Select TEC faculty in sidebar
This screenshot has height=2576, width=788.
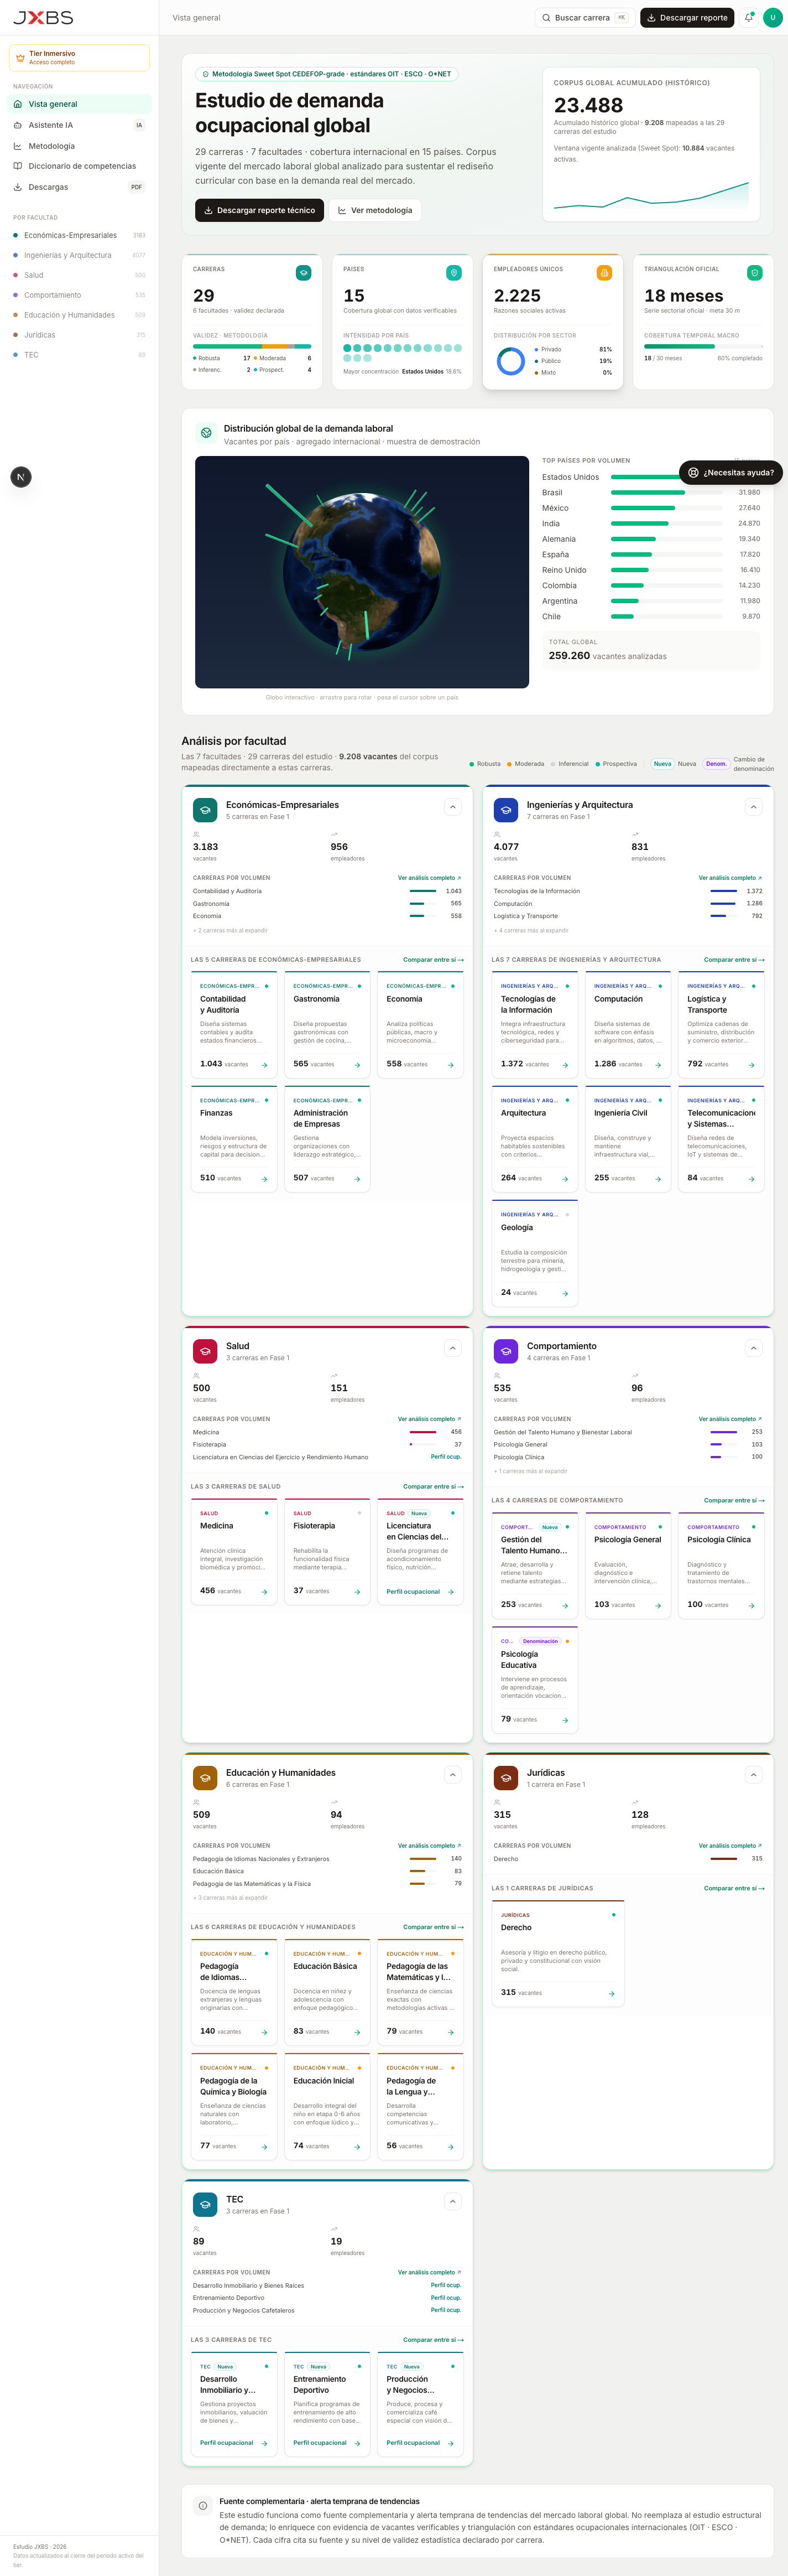pos(79,355)
